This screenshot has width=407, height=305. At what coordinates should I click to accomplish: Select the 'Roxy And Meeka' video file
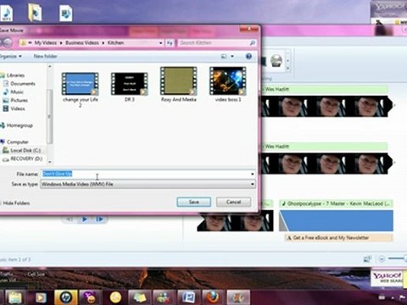click(x=179, y=84)
